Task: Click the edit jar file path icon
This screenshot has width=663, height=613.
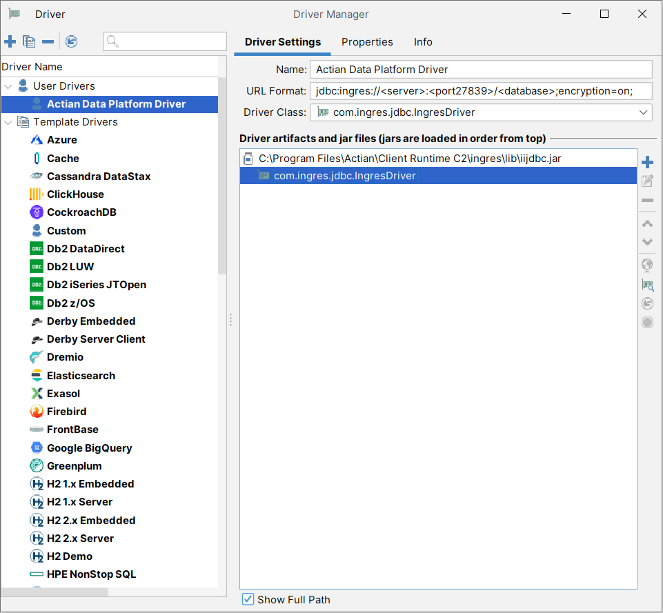Action: pos(647,181)
